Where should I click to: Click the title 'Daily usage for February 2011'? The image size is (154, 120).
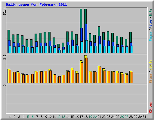36,4
